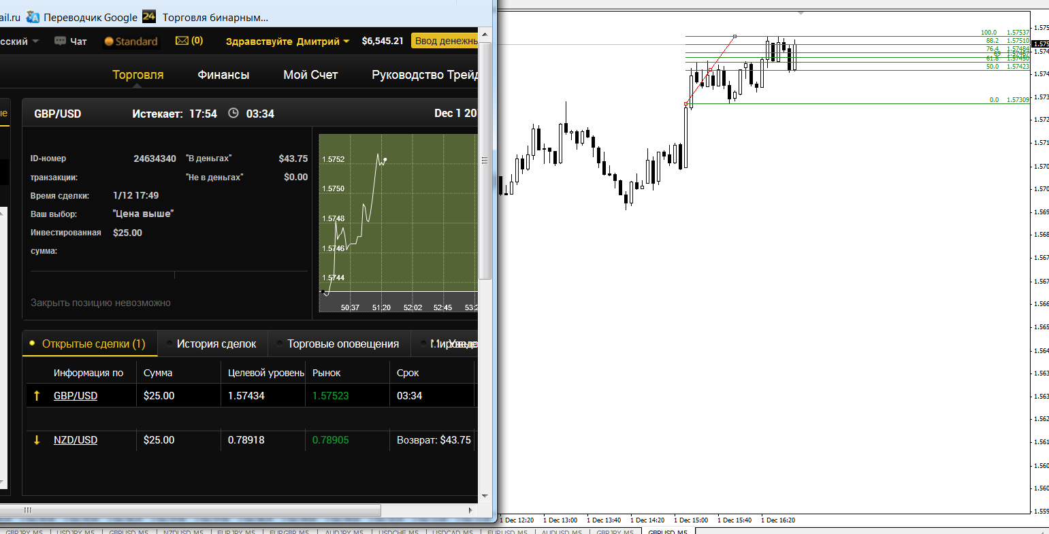1049x534 pixels.
Task: Click the yellow 24 bookmark favicon
Action: 149,17
